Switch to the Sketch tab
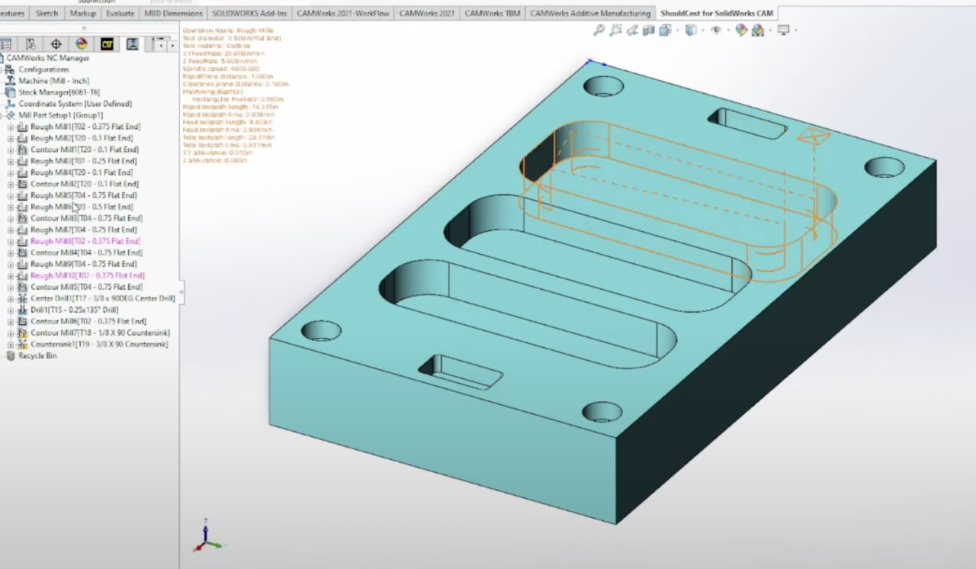The width and height of the screenshot is (976, 569). pos(46,13)
